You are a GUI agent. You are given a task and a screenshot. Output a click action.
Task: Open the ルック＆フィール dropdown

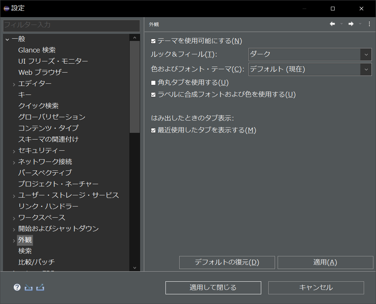366,54
